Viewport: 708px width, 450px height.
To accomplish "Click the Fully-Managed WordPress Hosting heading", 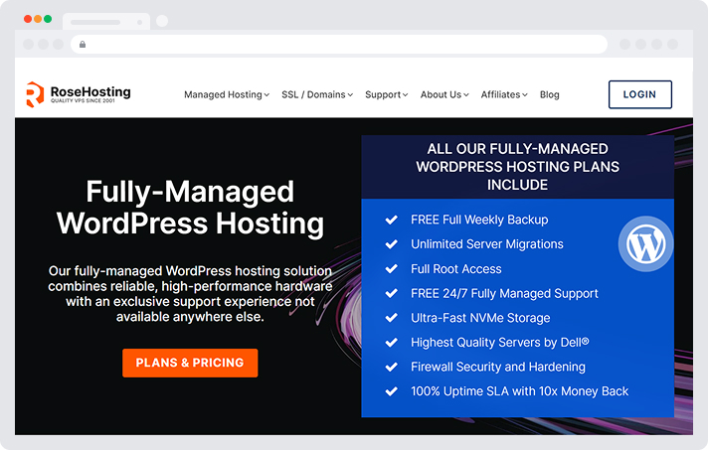I will (x=190, y=208).
